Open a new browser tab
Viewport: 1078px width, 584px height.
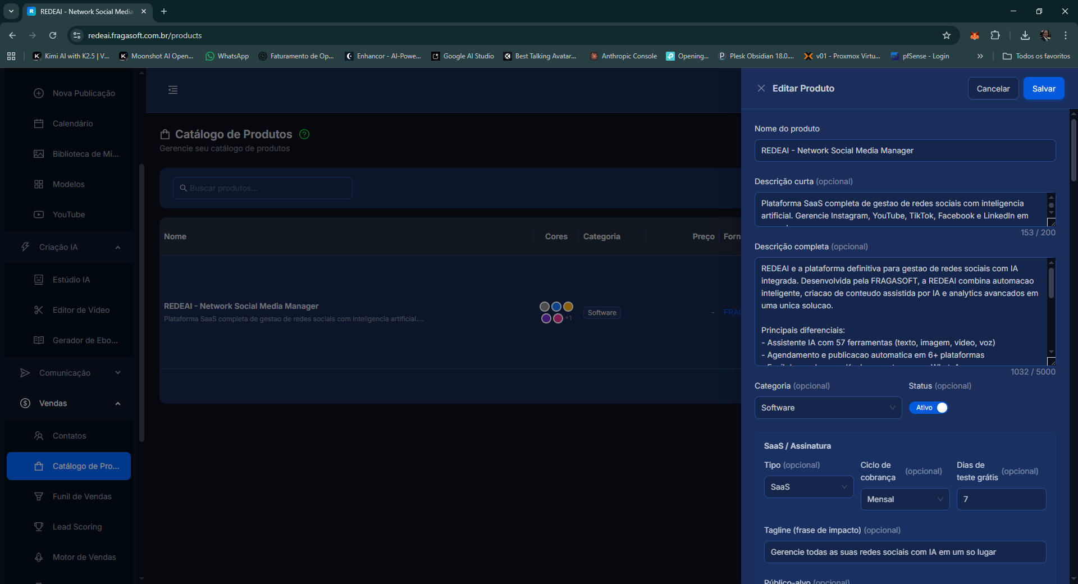click(164, 11)
